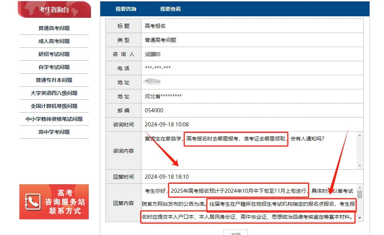Click the 回复时间 value 2024-09-18 18:10
This screenshot has height=235, width=384.
point(167,177)
